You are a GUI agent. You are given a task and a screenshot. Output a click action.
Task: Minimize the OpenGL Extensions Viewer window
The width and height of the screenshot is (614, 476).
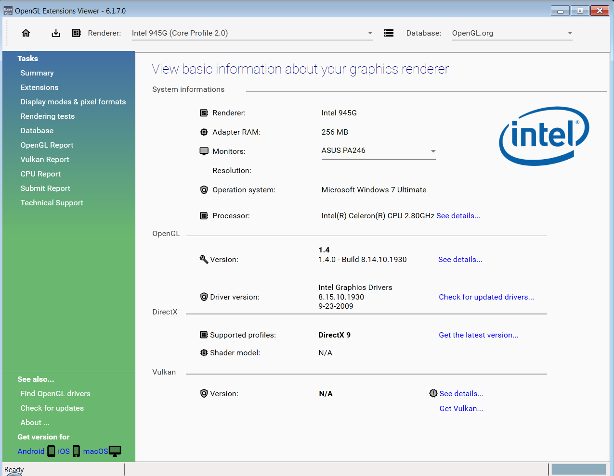coord(561,11)
